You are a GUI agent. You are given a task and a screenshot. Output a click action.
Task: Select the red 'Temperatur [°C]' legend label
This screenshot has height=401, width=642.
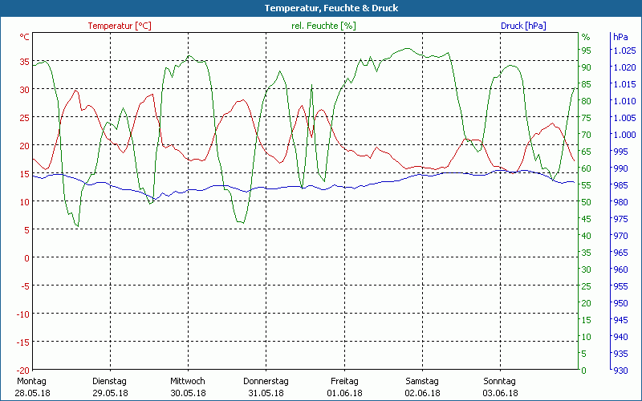[x=120, y=26]
